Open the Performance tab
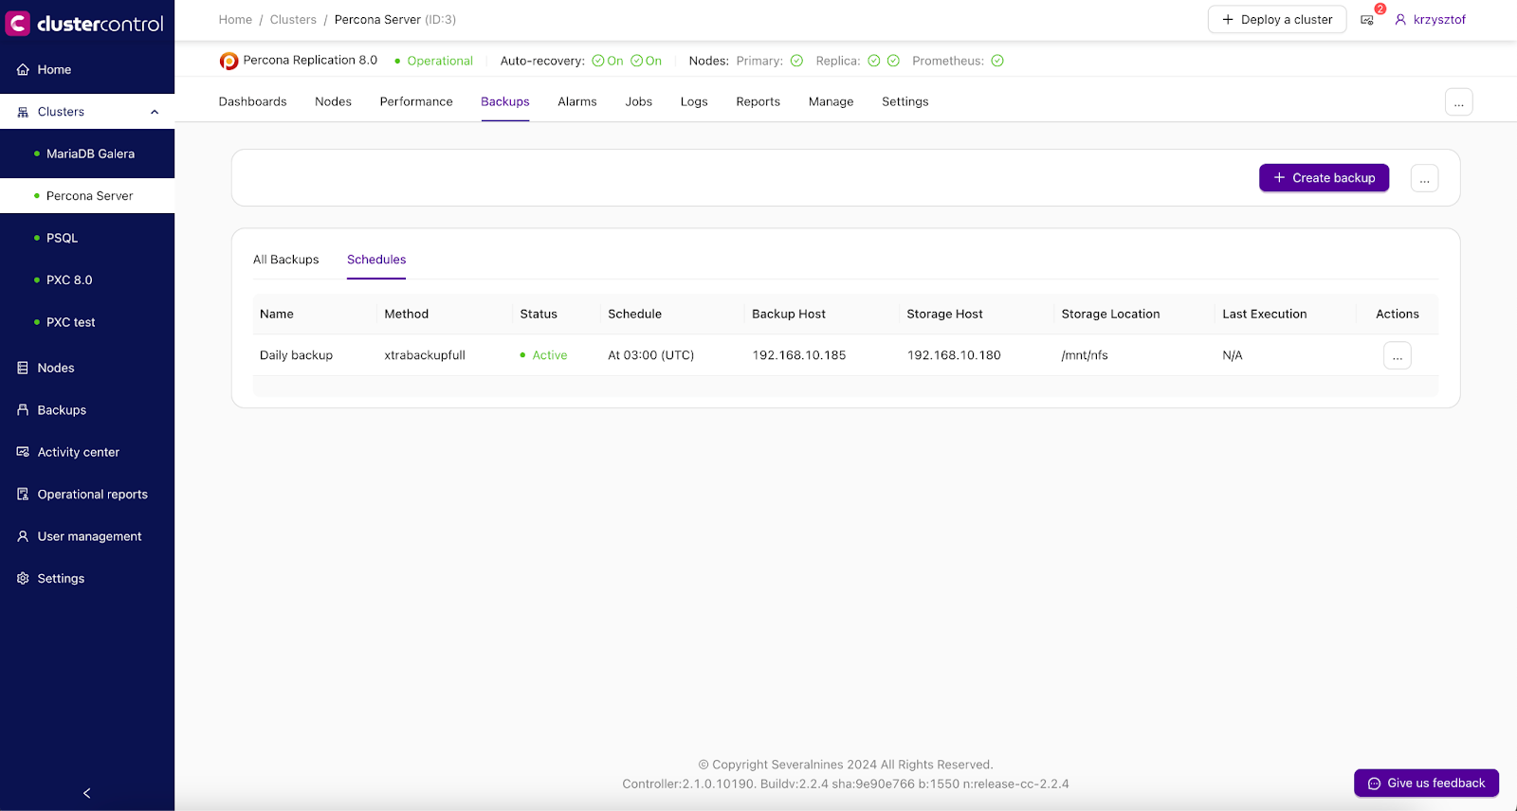1517x811 pixels. (x=416, y=102)
